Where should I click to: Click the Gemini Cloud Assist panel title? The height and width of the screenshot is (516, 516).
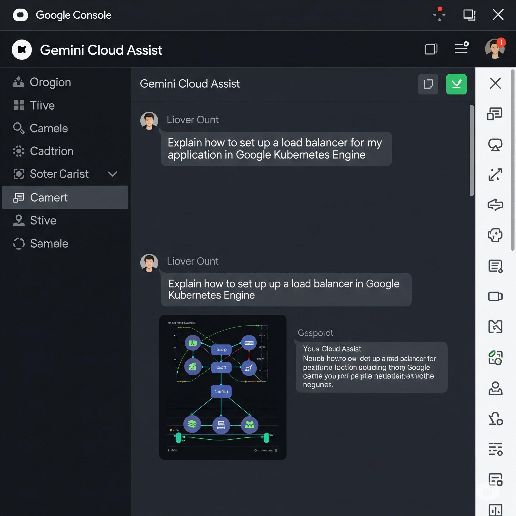tap(190, 84)
